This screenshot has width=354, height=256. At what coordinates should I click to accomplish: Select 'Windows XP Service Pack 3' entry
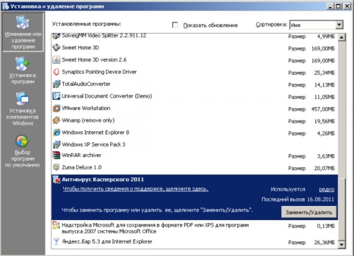click(x=195, y=145)
